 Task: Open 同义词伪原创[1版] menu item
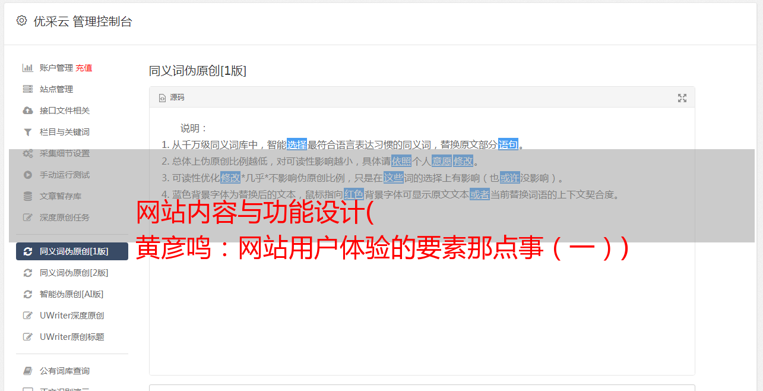coord(72,251)
